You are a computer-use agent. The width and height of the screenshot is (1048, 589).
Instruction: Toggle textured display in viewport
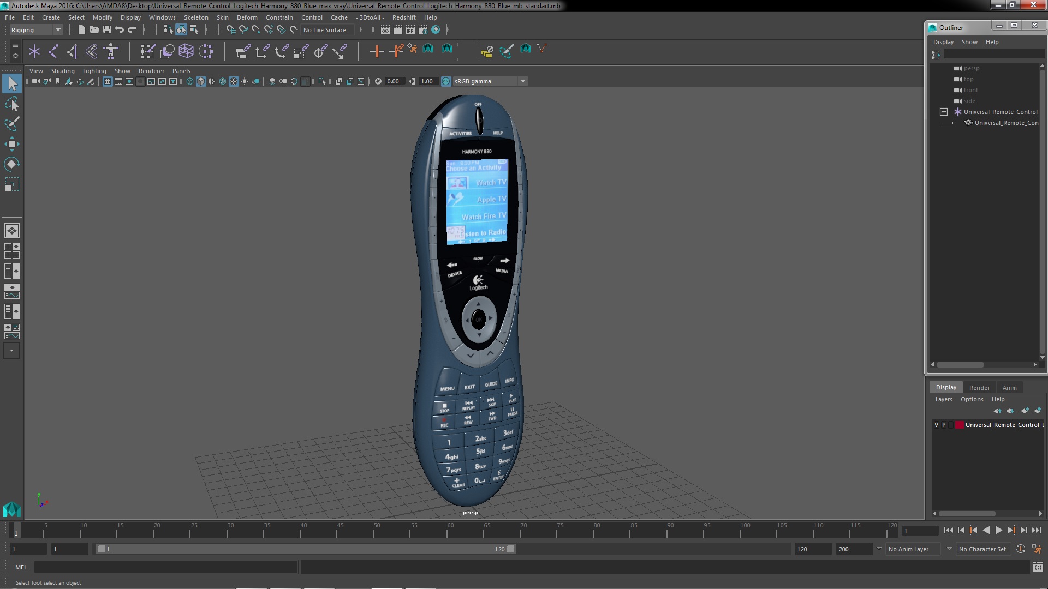[x=234, y=81]
